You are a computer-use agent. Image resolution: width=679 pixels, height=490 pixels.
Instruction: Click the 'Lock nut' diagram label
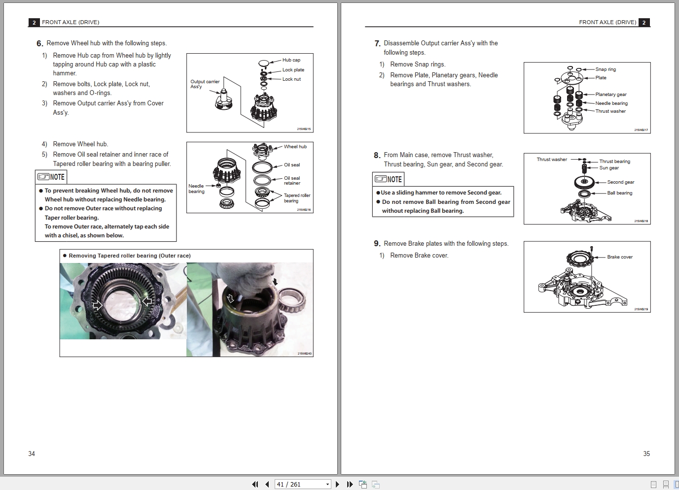pos(291,79)
